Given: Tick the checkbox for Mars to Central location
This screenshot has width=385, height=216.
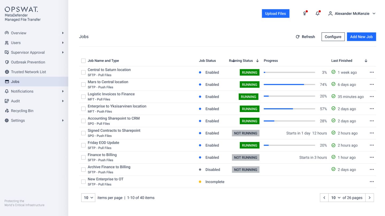Looking at the screenshot, I should click(83, 84).
